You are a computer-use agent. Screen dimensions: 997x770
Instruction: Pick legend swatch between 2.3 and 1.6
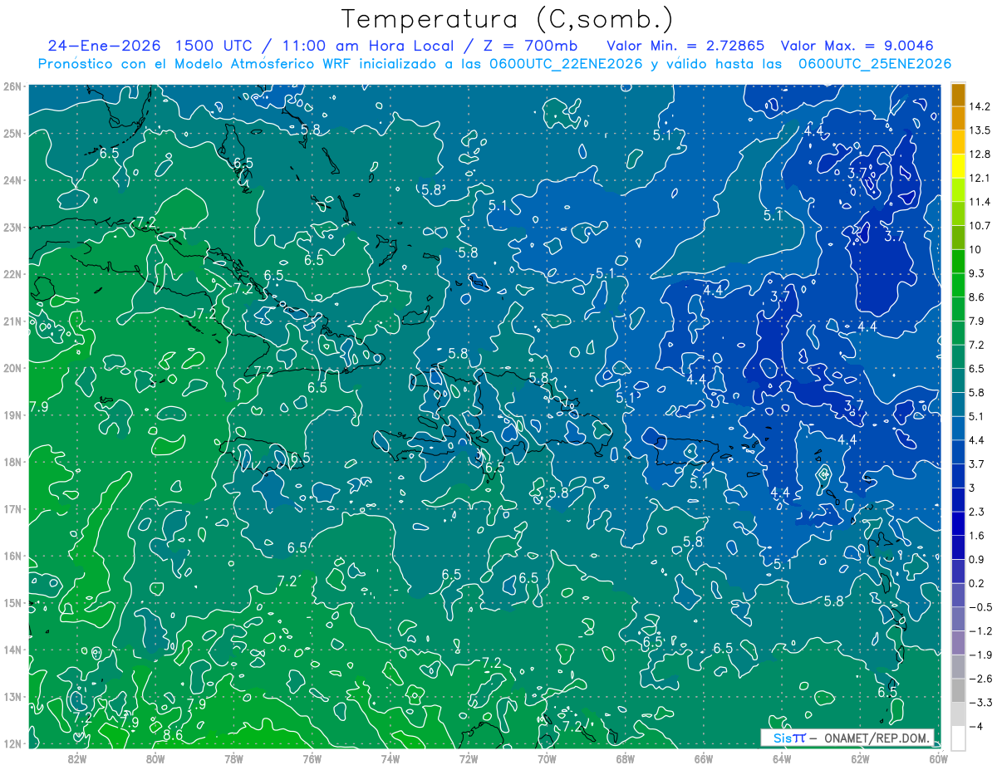pos(958,523)
